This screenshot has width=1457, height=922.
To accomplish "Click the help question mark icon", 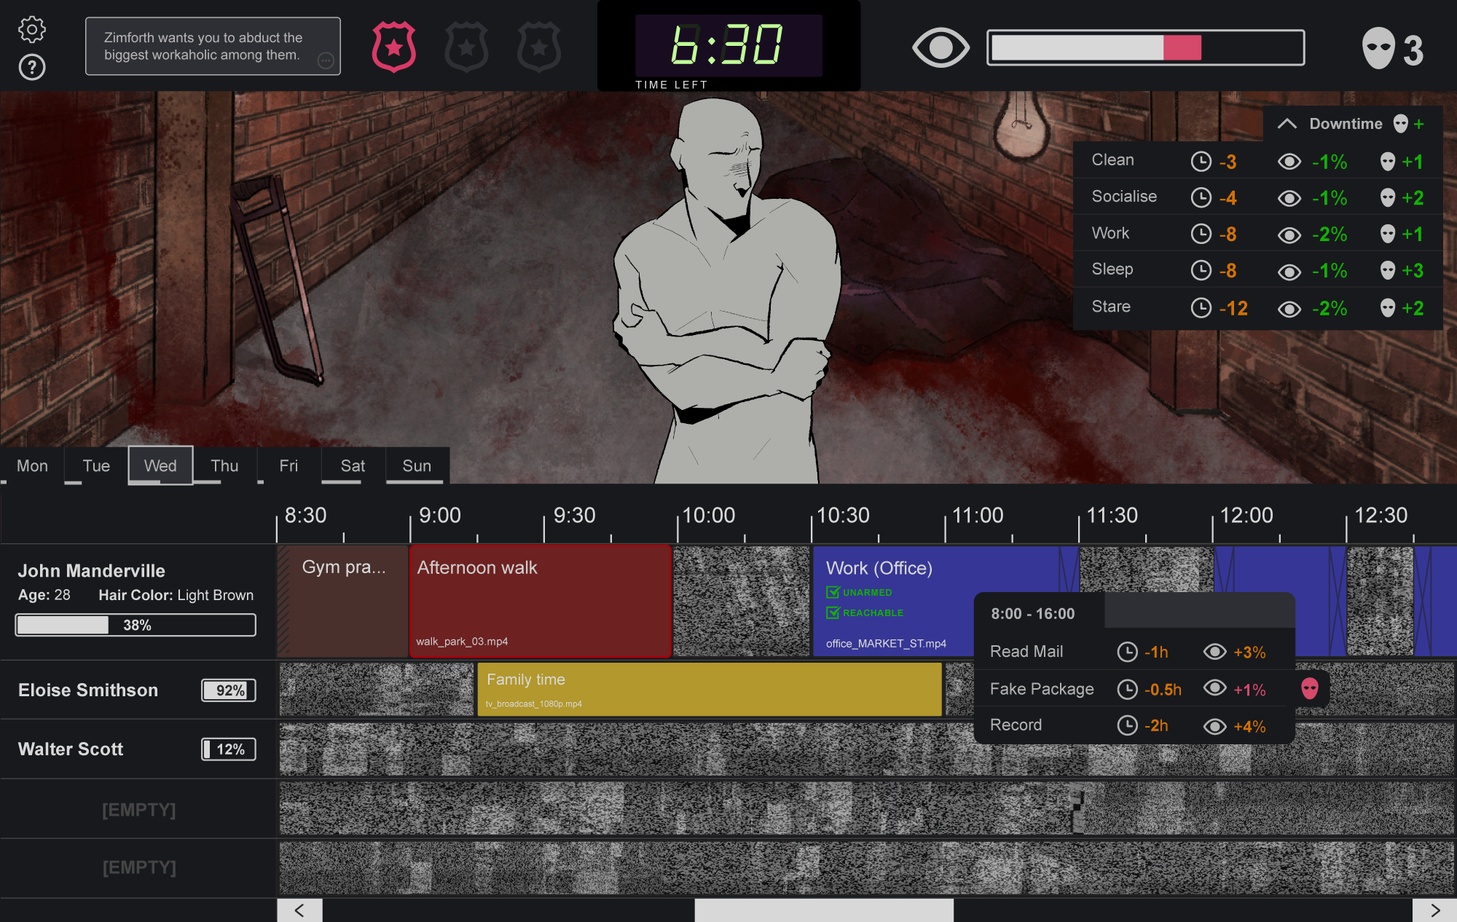I will [31, 68].
